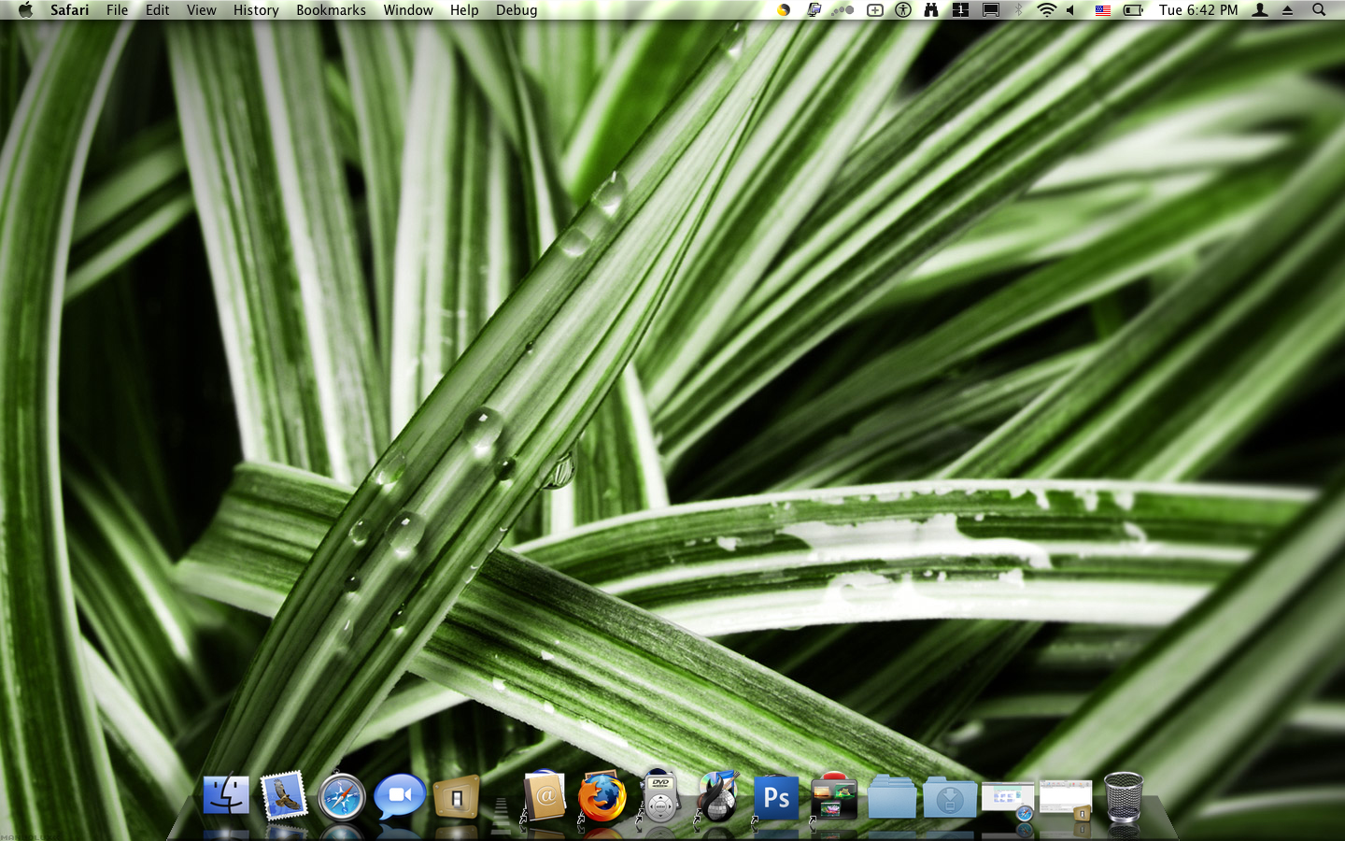
Task: Open the Displays status menu
Action: 991,10
